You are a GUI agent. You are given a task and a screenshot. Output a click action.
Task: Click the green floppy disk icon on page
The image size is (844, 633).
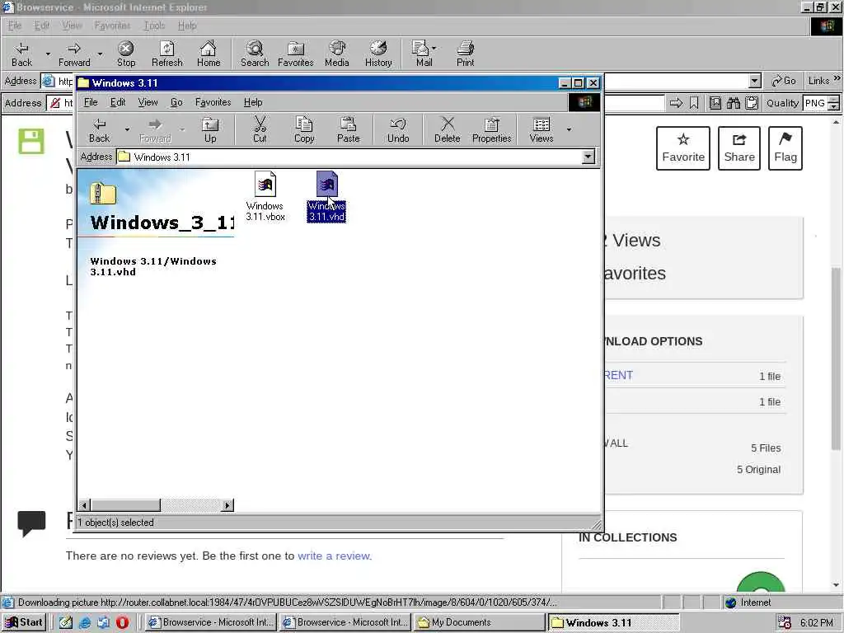click(x=31, y=142)
